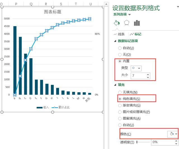
Task: Select 内置 built-in marker radio
Action: coord(120,61)
